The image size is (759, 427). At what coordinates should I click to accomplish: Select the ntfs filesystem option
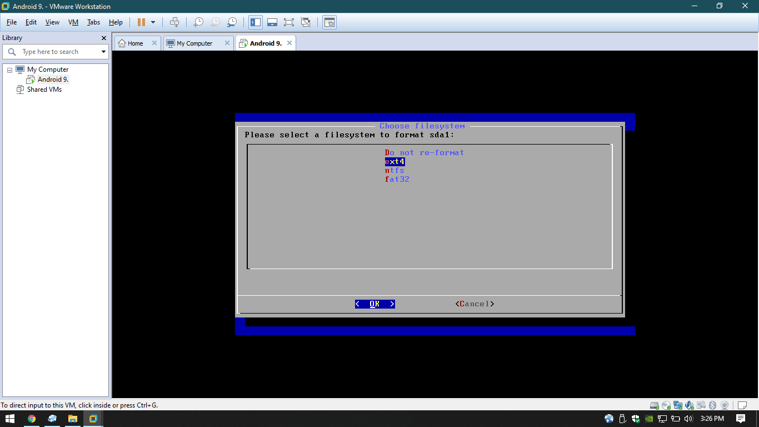pyautogui.click(x=395, y=170)
